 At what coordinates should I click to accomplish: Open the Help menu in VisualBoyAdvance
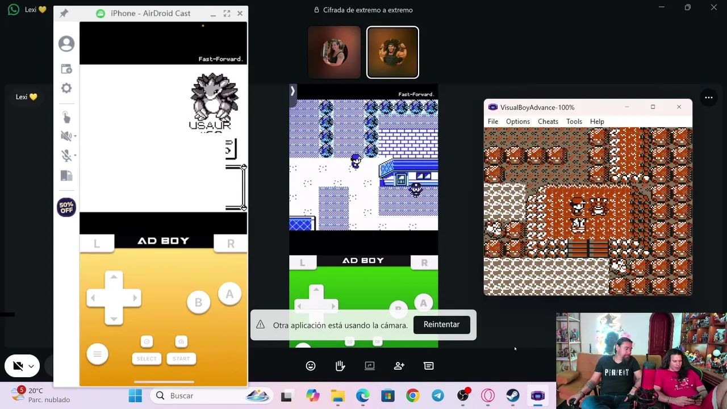597,122
